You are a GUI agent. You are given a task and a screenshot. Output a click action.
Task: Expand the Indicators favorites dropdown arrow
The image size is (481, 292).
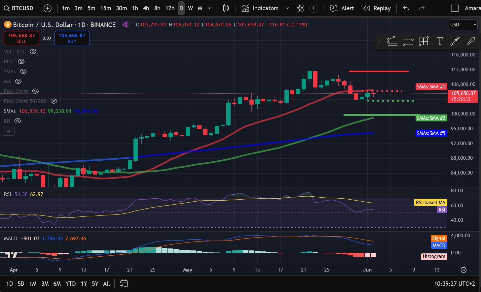click(x=287, y=8)
